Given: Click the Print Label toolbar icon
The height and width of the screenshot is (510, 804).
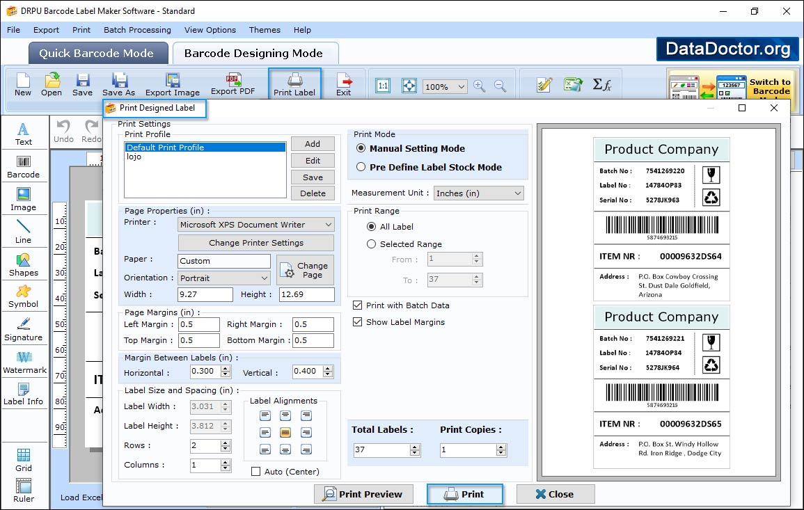Looking at the screenshot, I should (294, 84).
